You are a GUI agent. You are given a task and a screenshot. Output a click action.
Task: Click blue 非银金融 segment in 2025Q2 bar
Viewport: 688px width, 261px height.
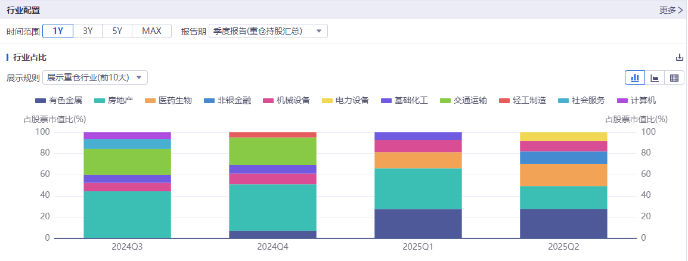[x=564, y=158]
